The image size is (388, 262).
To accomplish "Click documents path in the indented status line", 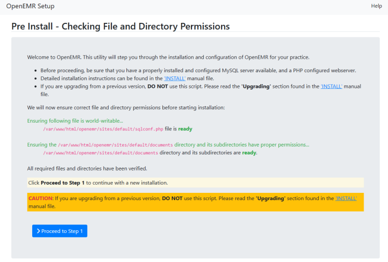I will coord(100,153).
